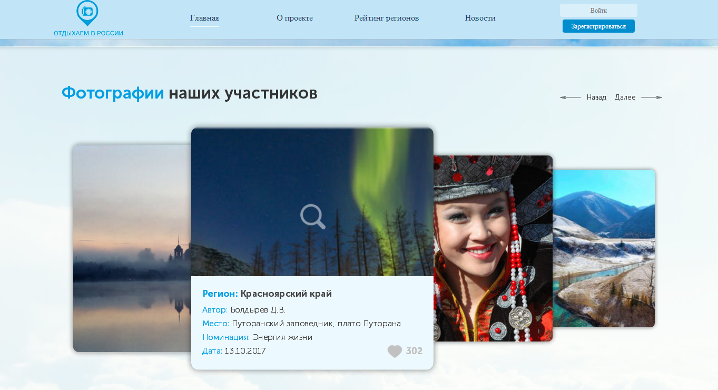Click the Назад link

coord(596,97)
